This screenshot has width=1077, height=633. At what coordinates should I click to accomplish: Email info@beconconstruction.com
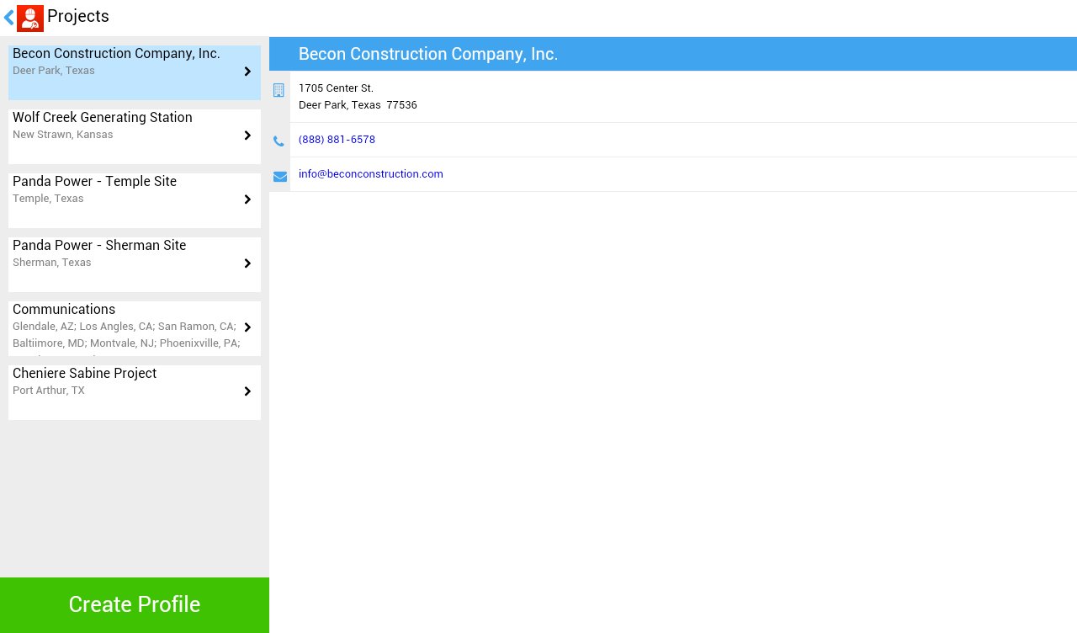pos(371,174)
